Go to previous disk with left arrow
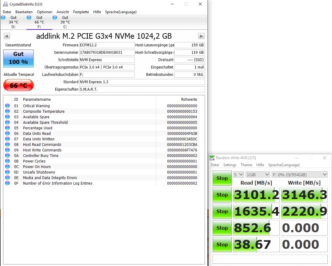Screen dimensions: 332x266 coord(7,36)
